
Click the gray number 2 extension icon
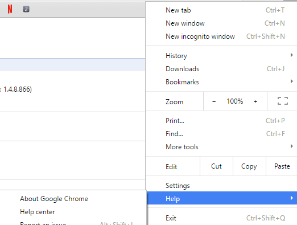[26, 9]
